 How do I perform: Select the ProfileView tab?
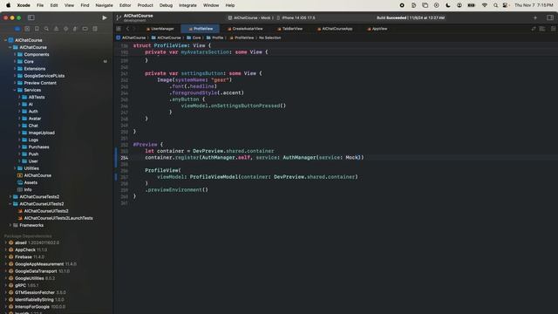click(201, 29)
